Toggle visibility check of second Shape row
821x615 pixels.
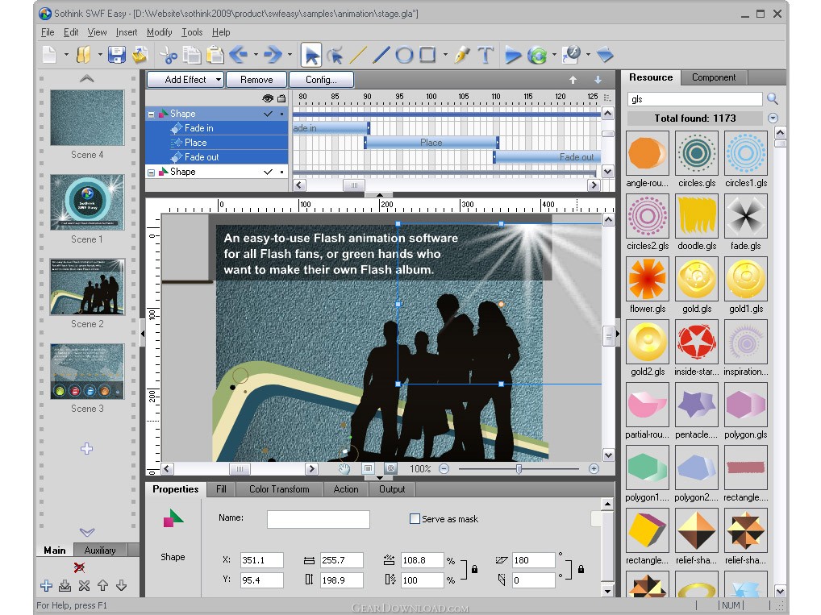click(x=268, y=172)
